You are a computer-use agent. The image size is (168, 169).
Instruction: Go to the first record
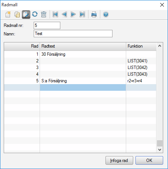55,14
